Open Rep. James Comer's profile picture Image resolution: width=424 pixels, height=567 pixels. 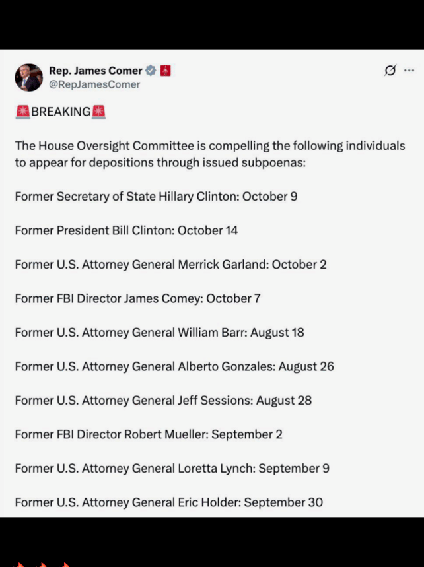[28, 77]
